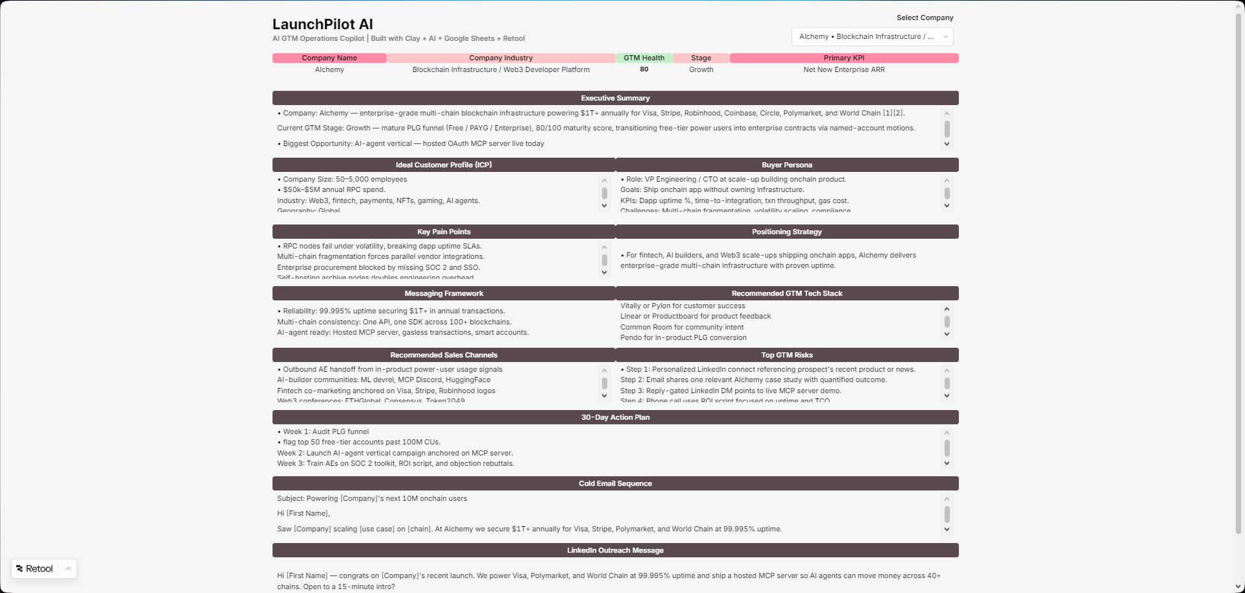
Task: Click 30-Day Action Plan scroll down arrow
Action: (x=947, y=463)
